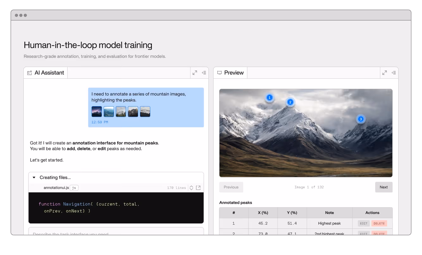Switch to the AI Assistant tab
The height and width of the screenshot is (255, 422).
pos(45,72)
